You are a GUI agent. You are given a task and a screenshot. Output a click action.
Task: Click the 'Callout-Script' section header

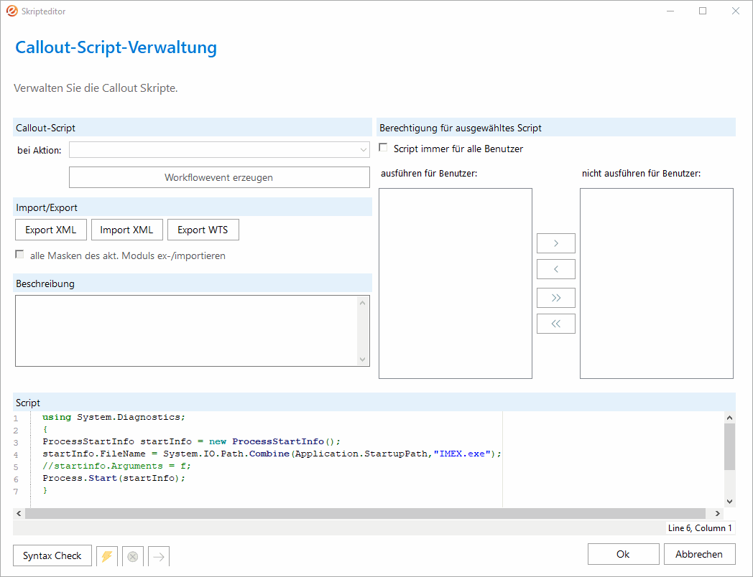click(193, 128)
